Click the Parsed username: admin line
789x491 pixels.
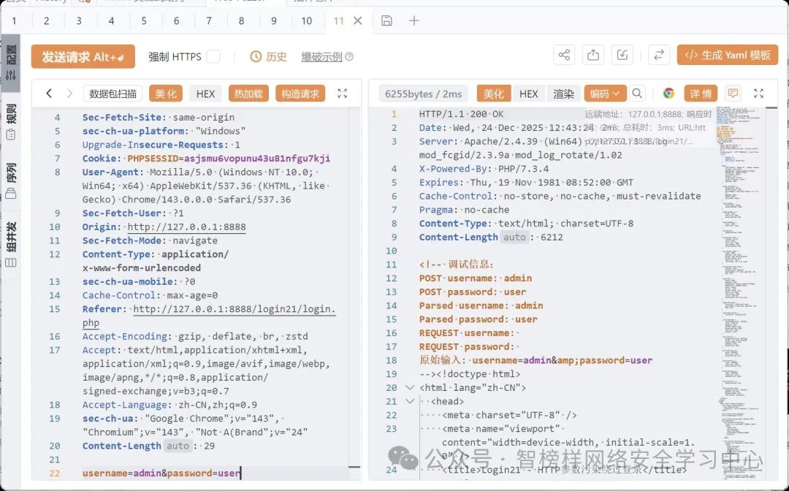481,305
